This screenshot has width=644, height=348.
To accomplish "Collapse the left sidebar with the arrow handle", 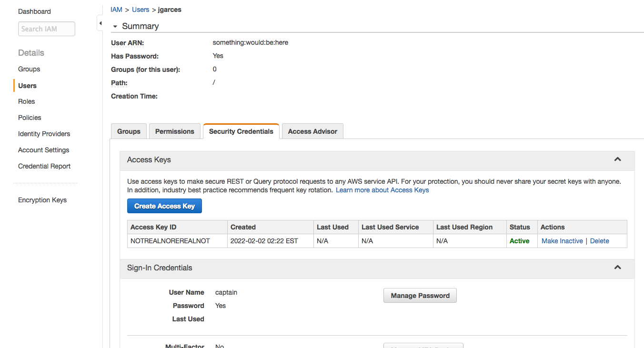I will tap(100, 23).
